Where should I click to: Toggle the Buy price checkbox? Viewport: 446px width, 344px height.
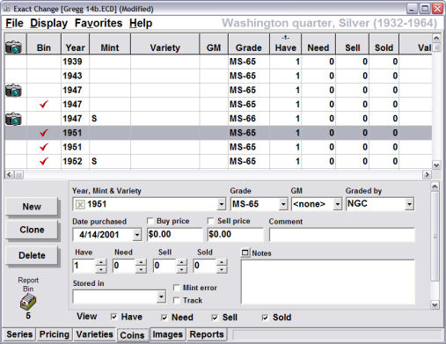pos(150,221)
